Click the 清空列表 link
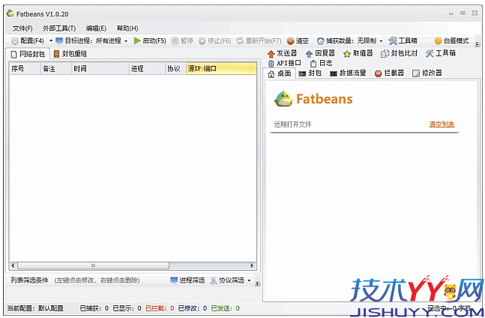485x318 pixels. click(442, 124)
